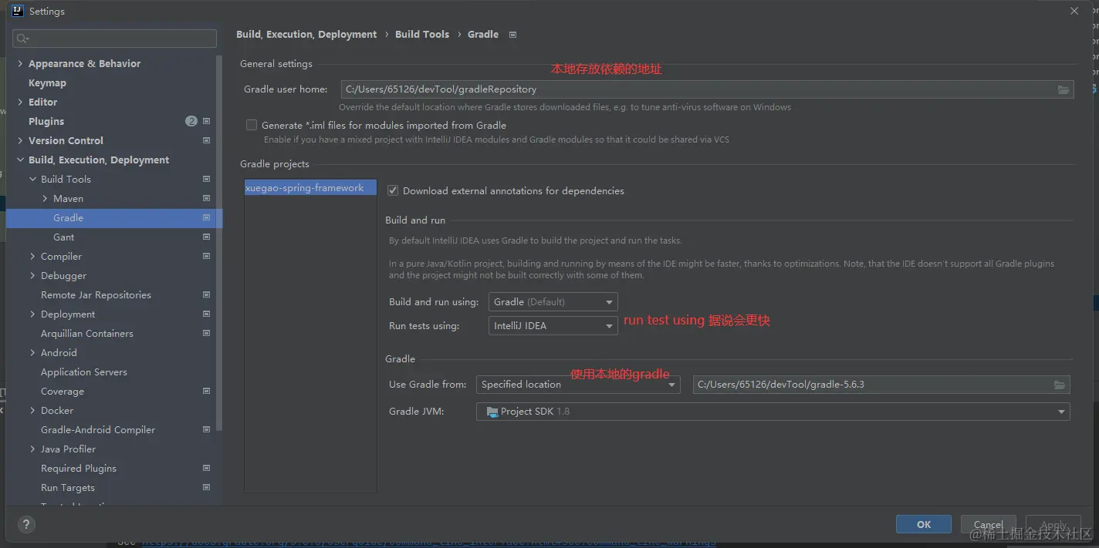Screen dimensions: 1099x548
Task: Click the project-level icon on Plugins row
Action: tap(206, 121)
